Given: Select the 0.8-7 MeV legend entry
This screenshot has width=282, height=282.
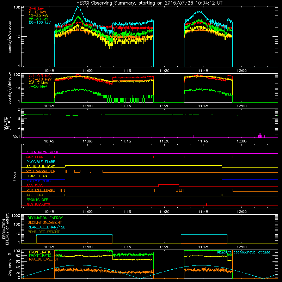Looking at the screenshot, I should 39,83.
